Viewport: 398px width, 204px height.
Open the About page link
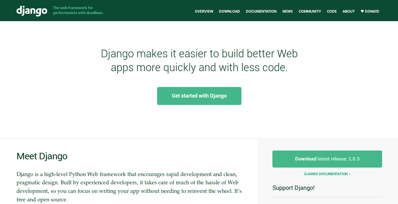click(348, 11)
